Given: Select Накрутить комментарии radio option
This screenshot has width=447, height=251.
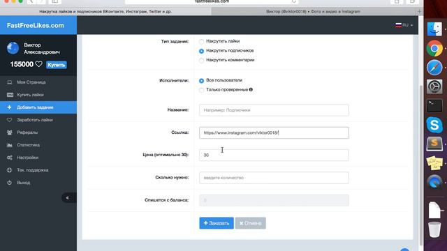Looking at the screenshot, I should point(201,61).
